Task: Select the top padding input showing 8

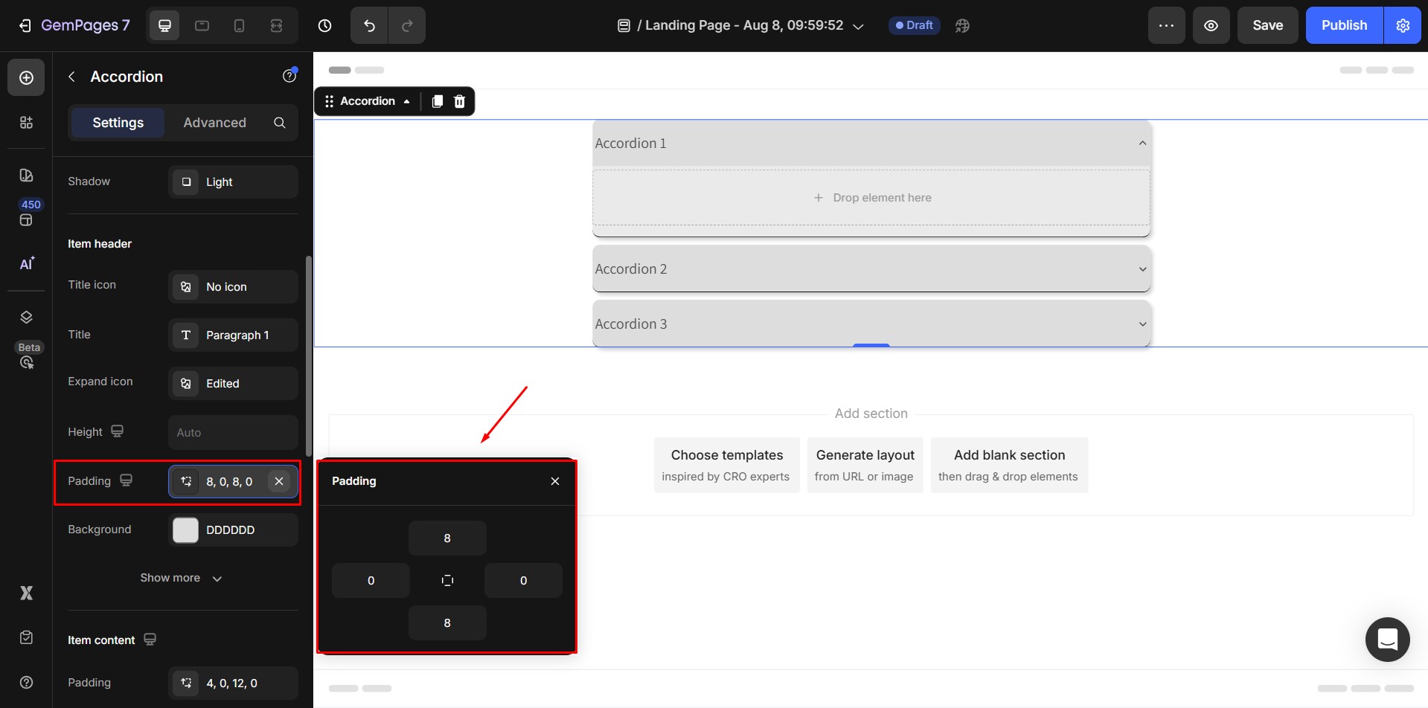Action: point(447,538)
